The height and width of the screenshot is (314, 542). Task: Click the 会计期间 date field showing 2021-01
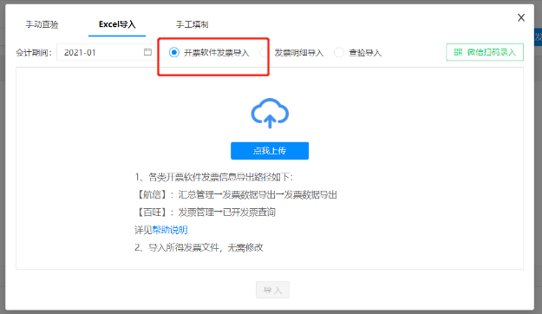[106, 52]
